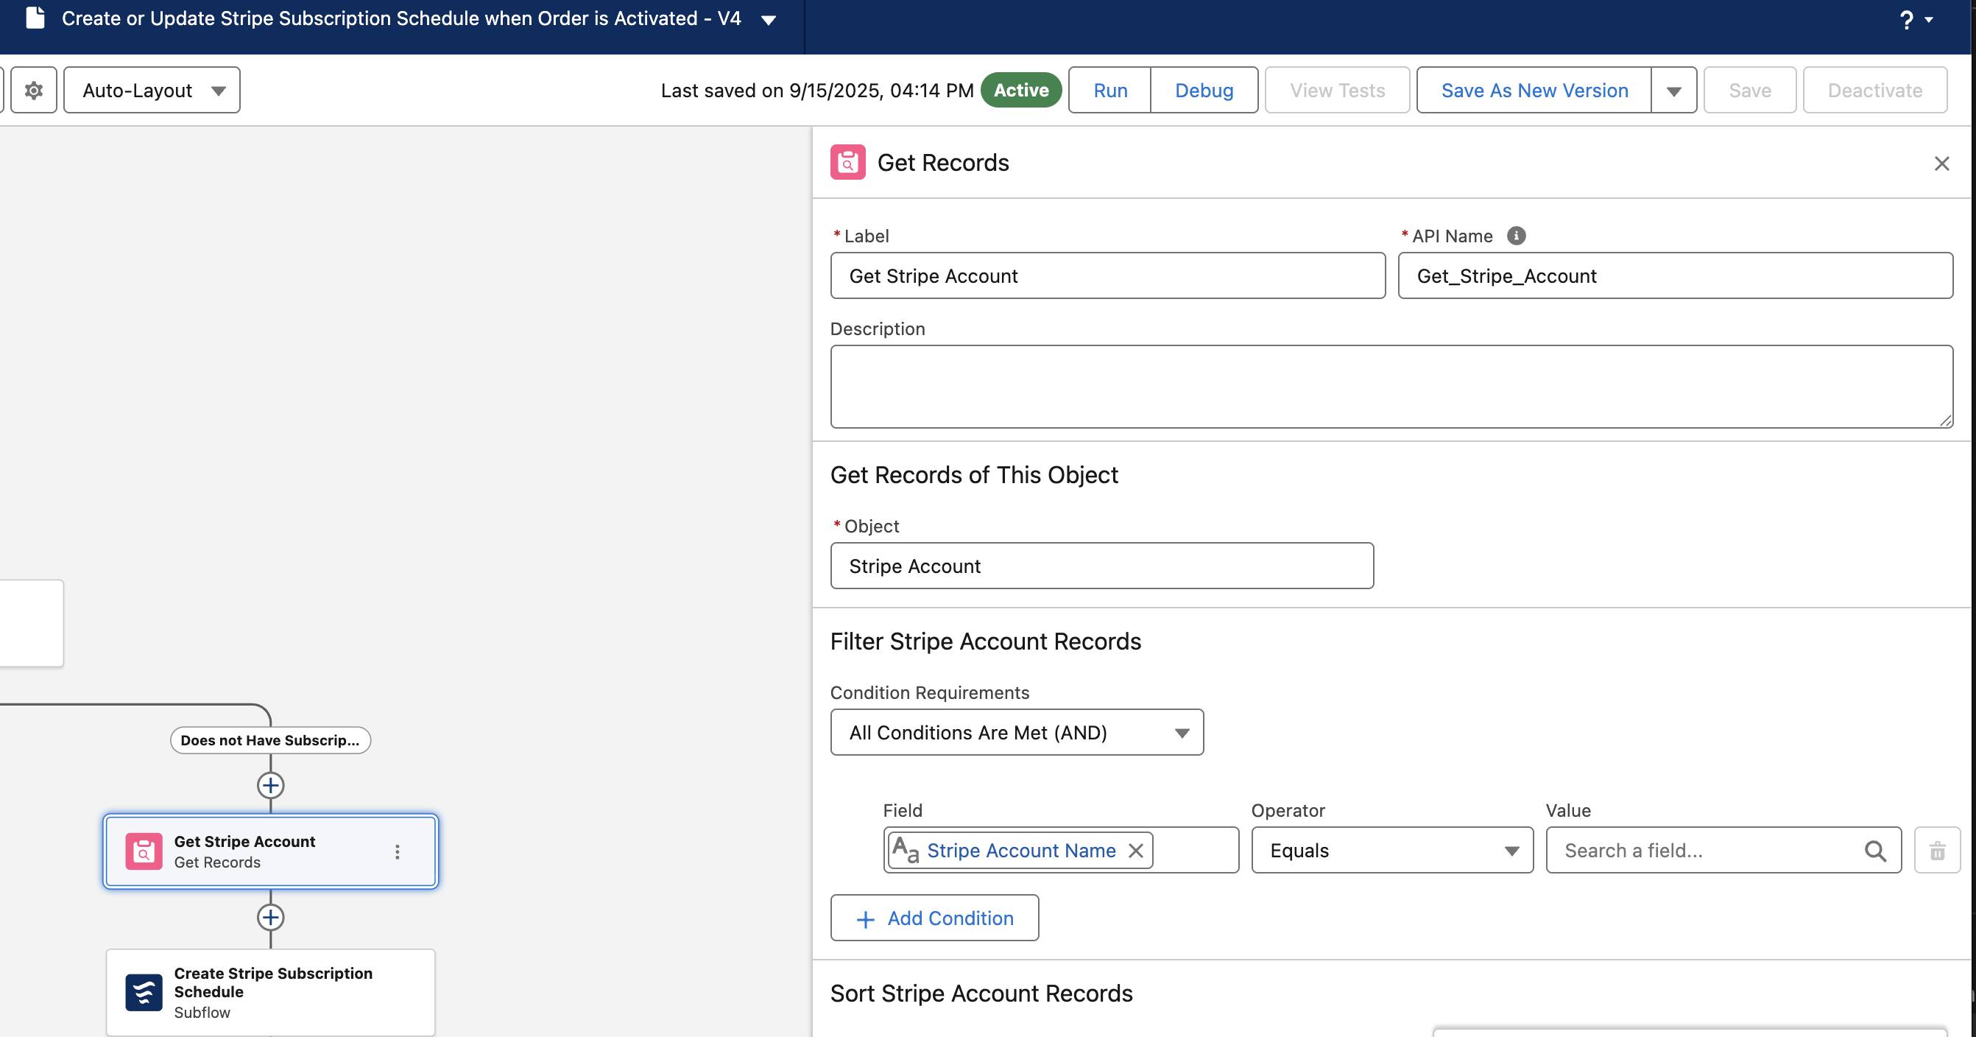Open the Equals operator dropdown

coord(1391,850)
